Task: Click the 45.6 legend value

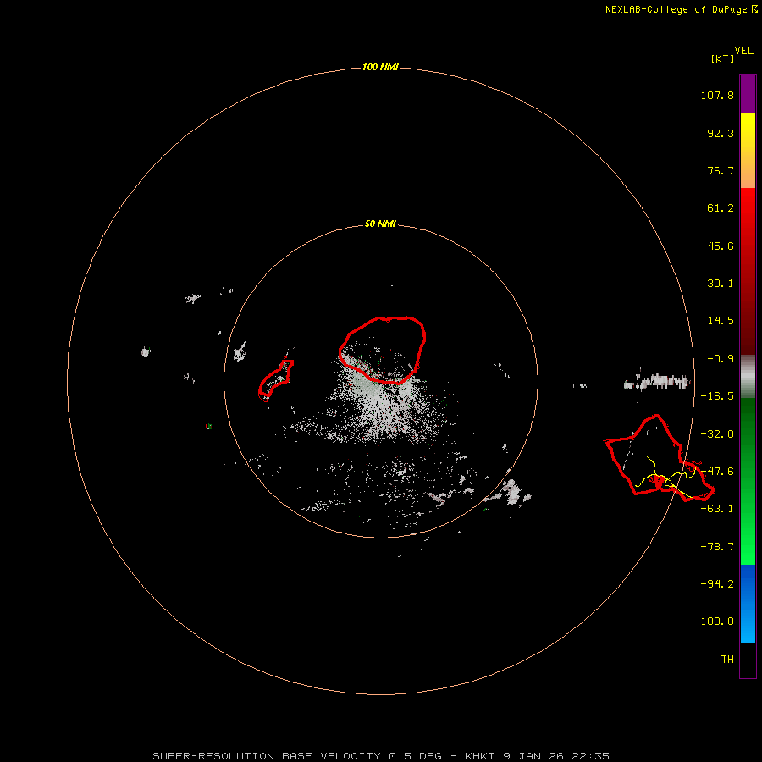Action: coord(721,246)
